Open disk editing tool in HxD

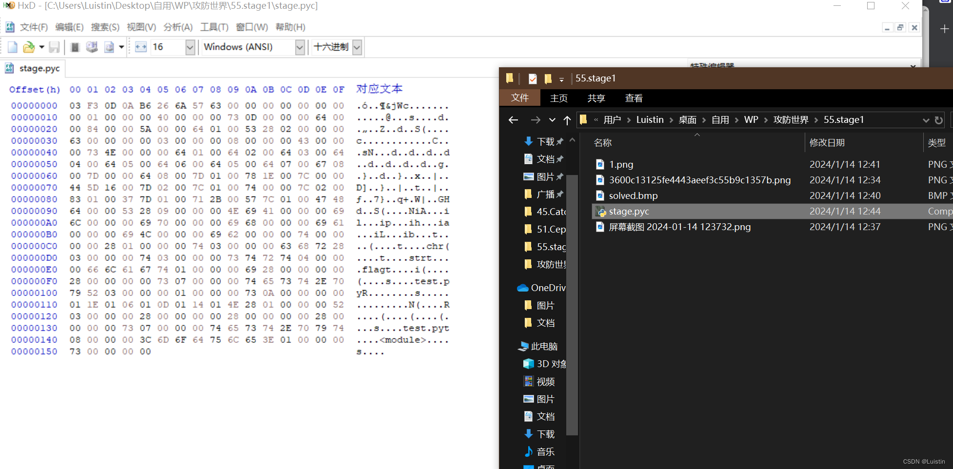[92, 47]
